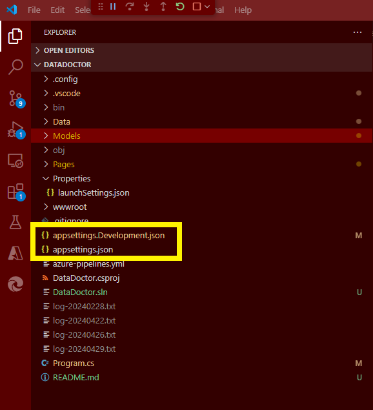
Task: Open the stop button dropdown arrow
Action: 207,6
